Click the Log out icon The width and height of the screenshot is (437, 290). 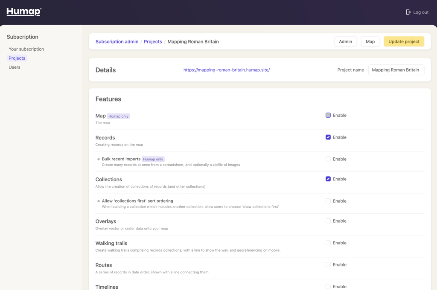[x=408, y=12]
